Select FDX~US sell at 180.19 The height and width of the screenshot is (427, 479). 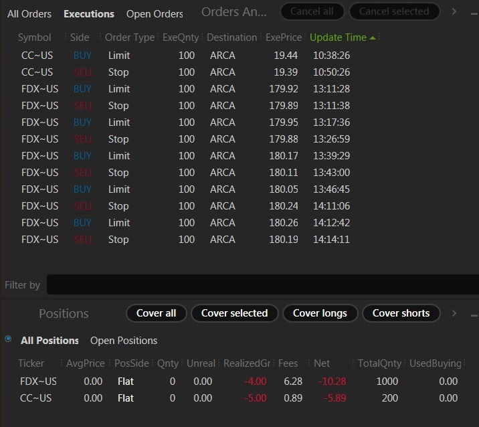pyautogui.click(x=186, y=240)
